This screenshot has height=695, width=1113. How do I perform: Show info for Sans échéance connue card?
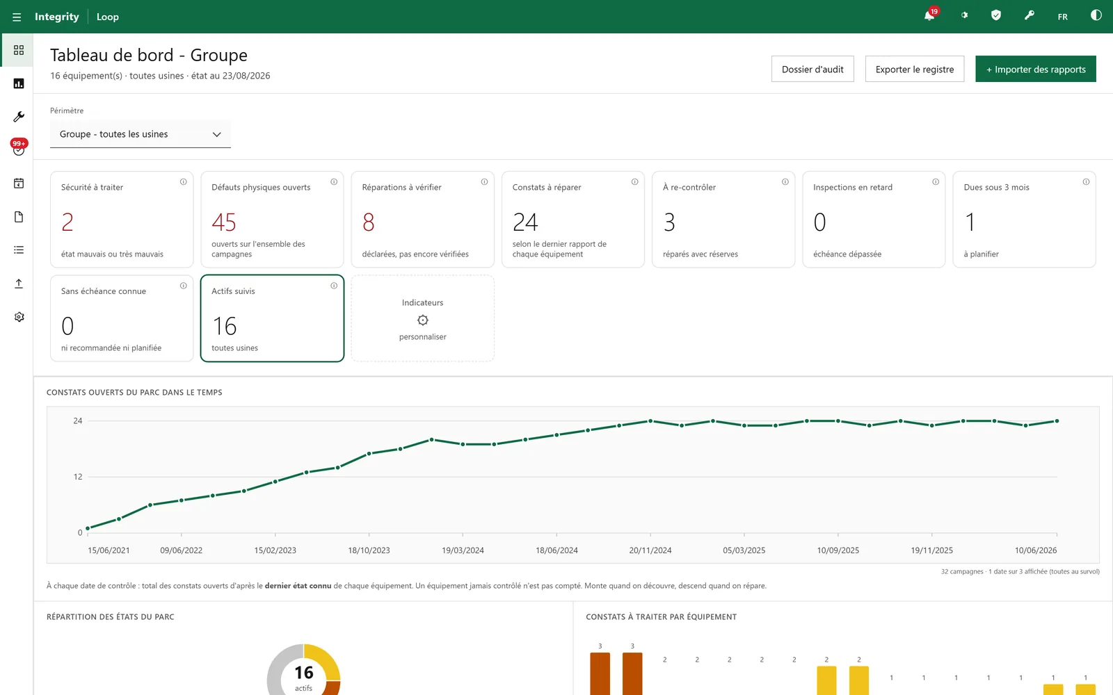tap(184, 286)
